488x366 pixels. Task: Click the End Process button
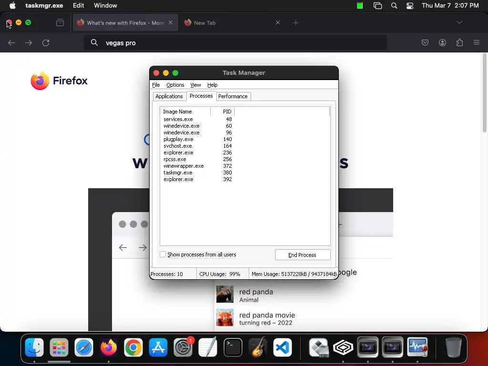[303, 255]
